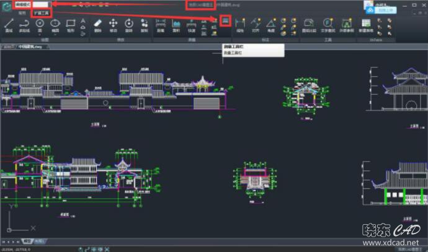This screenshot has width=428, height=252.
Task: Click the Area (面积) measurement icon
Action: [176, 24]
